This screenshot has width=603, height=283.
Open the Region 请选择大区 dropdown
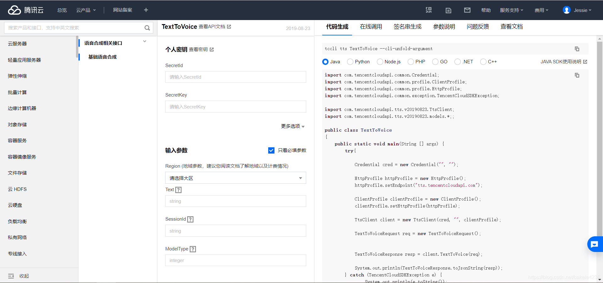click(236, 178)
